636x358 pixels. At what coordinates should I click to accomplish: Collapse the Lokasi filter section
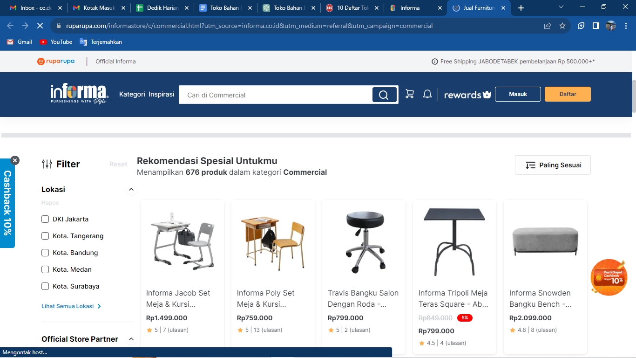pos(131,189)
